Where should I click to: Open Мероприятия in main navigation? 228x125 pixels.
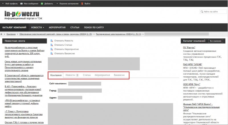[57, 27]
